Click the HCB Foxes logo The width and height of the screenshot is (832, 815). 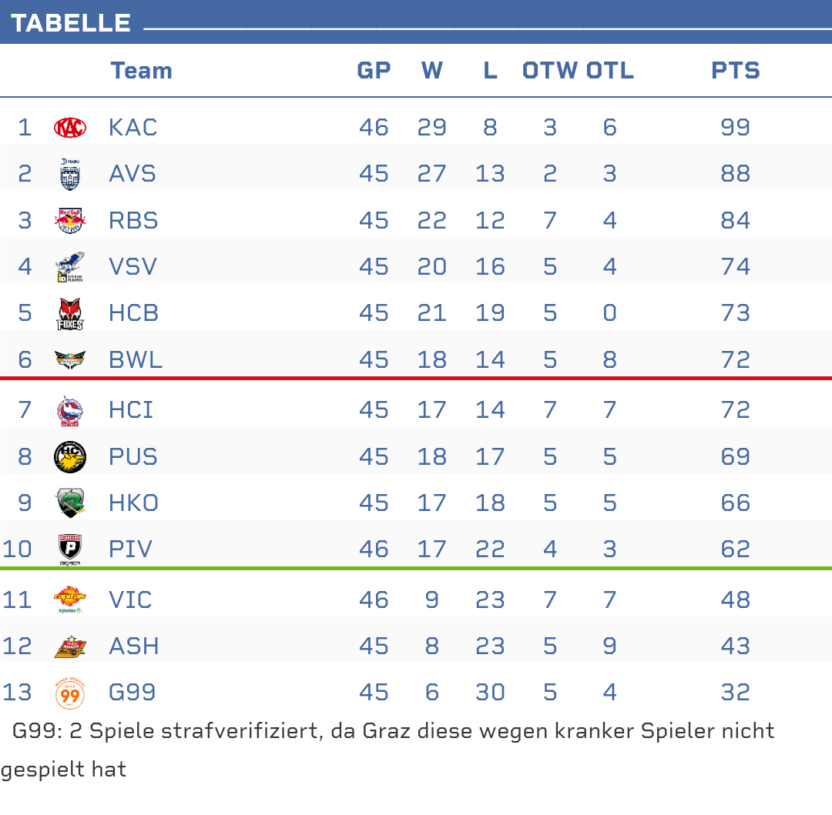[x=70, y=314]
